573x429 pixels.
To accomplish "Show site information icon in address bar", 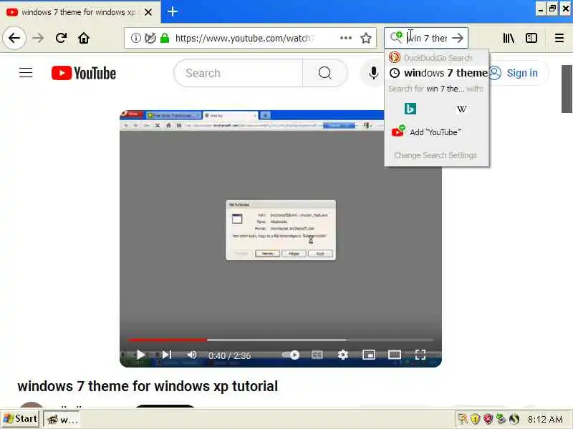I will point(135,38).
